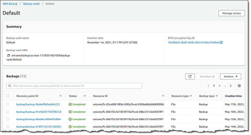Show more pages via ellipsis
Image resolution: width=251 pixels, height=135 pixels.
click(225, 86)
